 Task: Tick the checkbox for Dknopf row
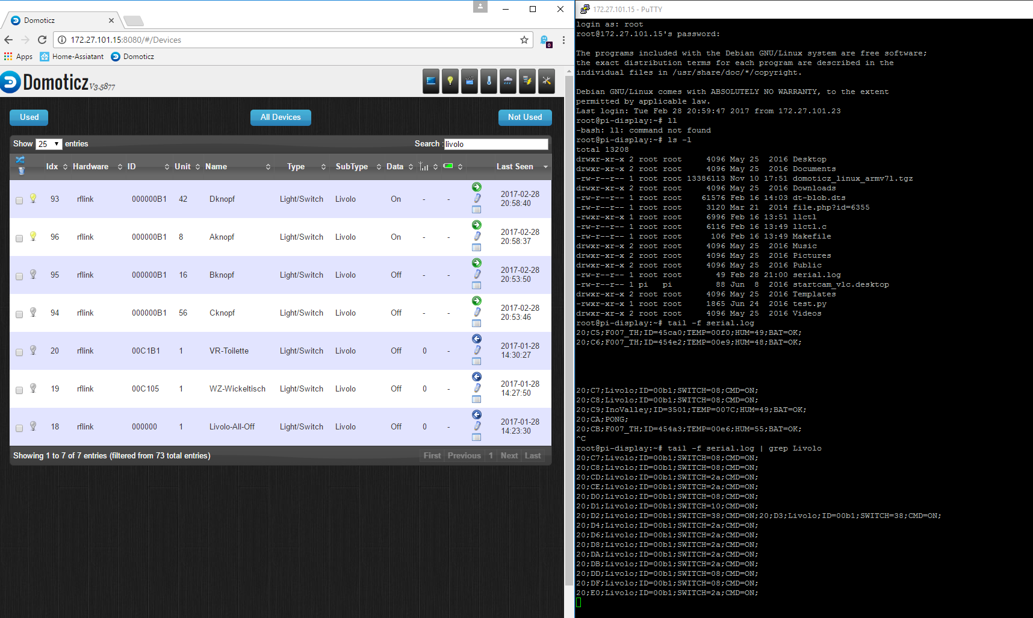(x=19, y=201)
